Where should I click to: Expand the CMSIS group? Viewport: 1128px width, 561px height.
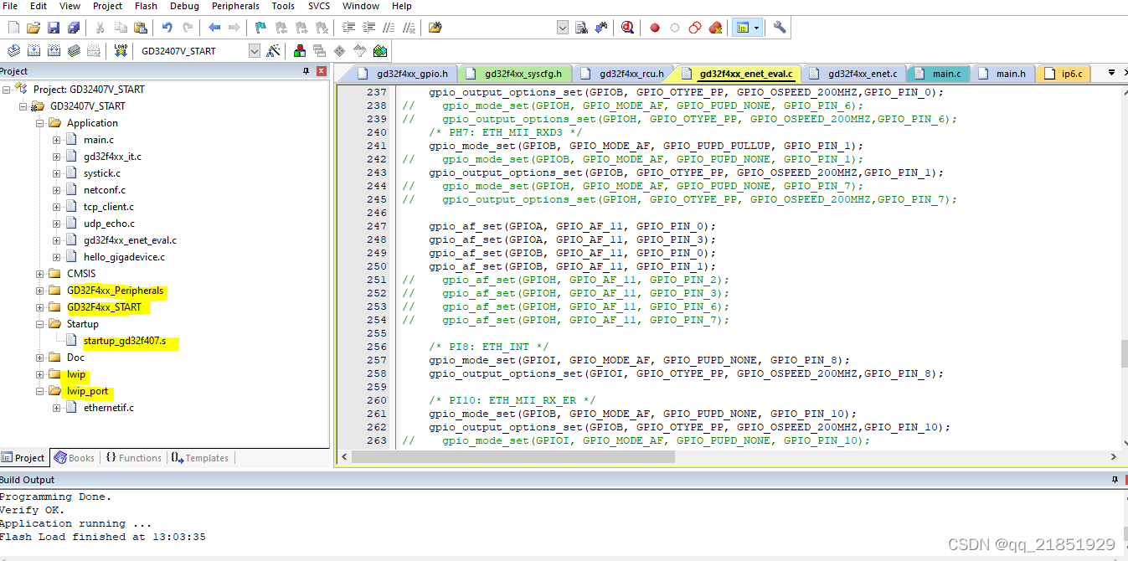(x=40, y=274)
